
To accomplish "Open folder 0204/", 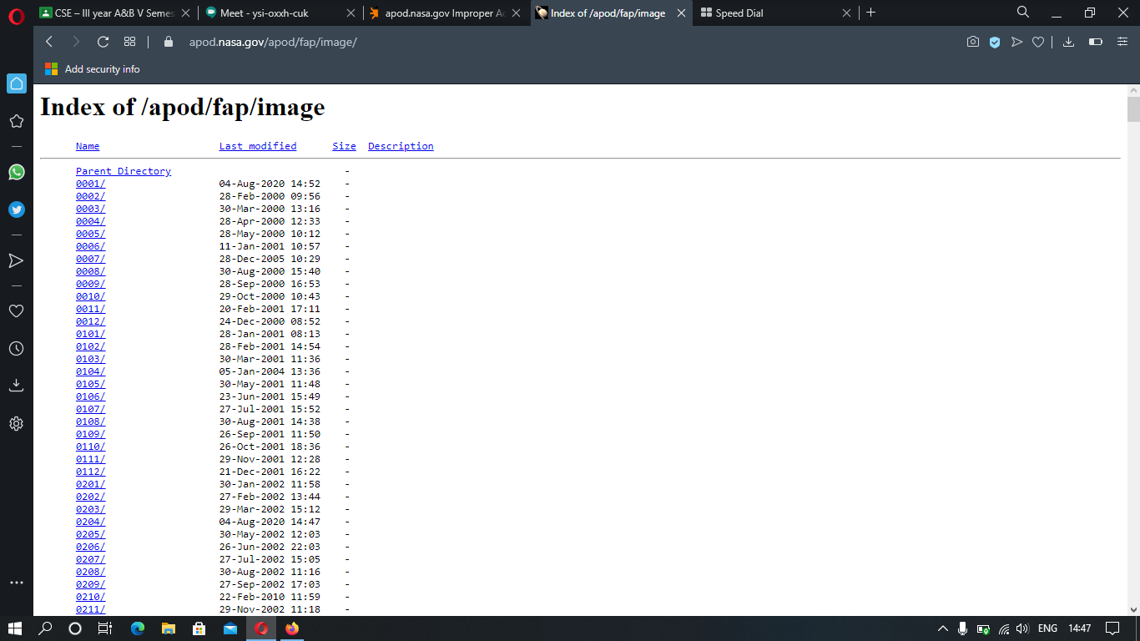I will [x=91, y=522].
